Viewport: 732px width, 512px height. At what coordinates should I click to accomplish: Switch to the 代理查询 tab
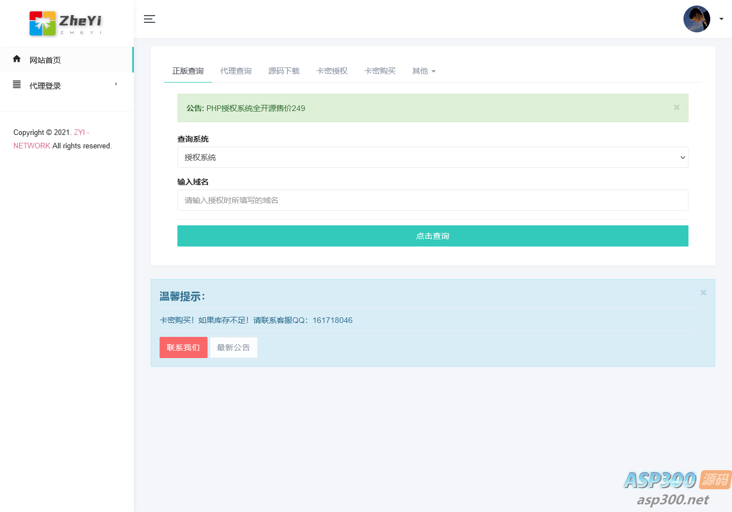(235, 71)
